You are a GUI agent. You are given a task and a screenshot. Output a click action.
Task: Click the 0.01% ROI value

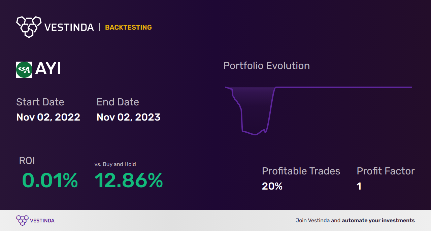pyautogui.click(x=50, y=180)
